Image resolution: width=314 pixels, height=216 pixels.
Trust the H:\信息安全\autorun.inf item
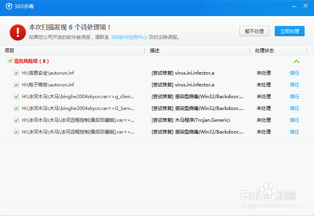[294, 73]
